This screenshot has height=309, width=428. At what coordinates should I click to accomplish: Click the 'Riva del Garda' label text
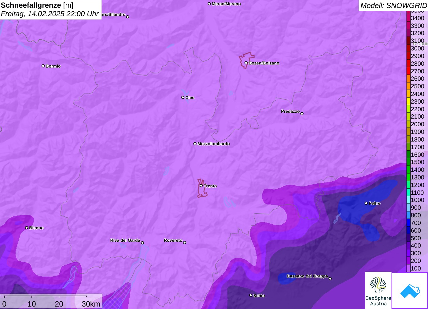tap(125, 240)
